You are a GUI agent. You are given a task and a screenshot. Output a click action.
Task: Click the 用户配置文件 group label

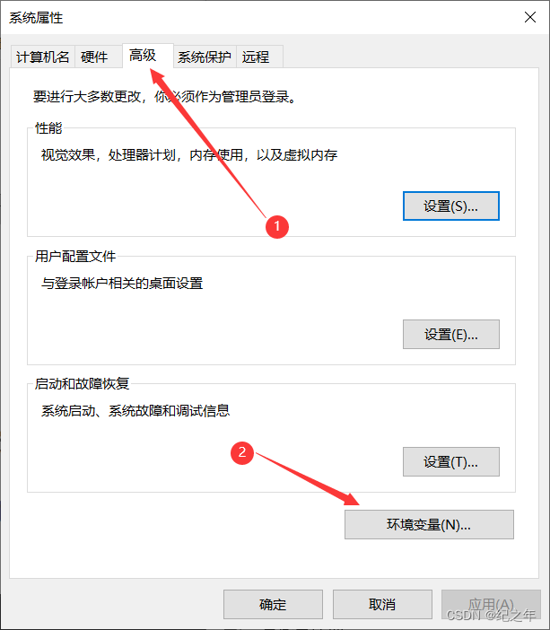pyautogui.click(x=75, y=257)
